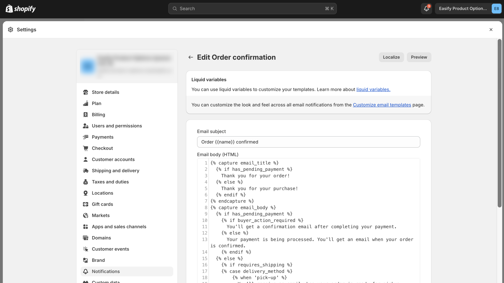
Task: Edit the Email subject field
Action: pyautogui.click(x=308, y=142)
